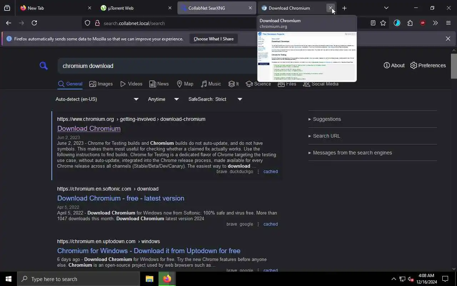Click the page vertical scrollbar thumb
Image resolution: width=457 pixels, height=286 pixels.
coord(454,66)
